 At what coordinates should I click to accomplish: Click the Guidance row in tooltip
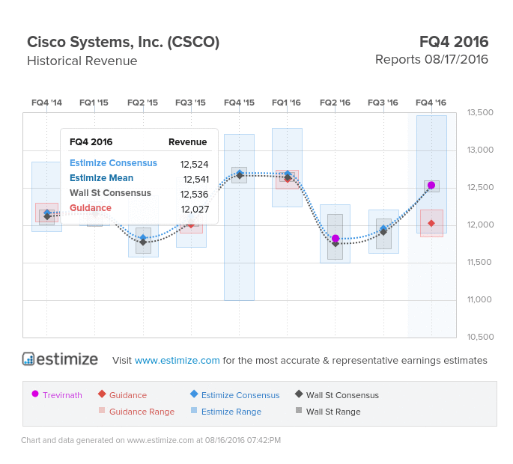[139, 208]
